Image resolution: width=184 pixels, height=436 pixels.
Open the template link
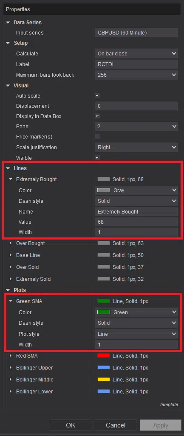point(169,404)
